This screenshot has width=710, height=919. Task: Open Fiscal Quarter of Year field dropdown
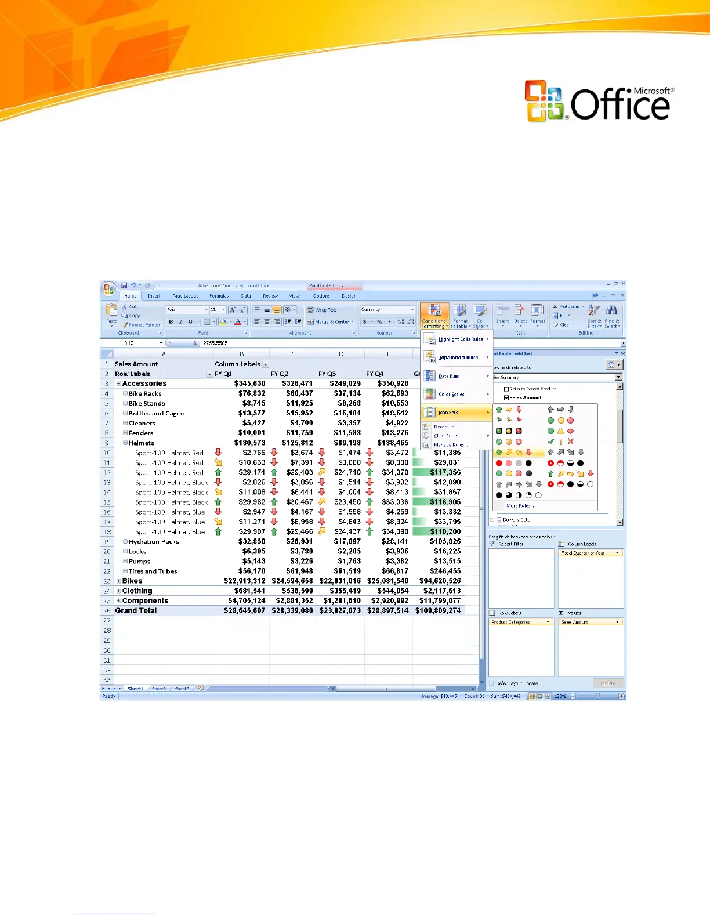617,553
